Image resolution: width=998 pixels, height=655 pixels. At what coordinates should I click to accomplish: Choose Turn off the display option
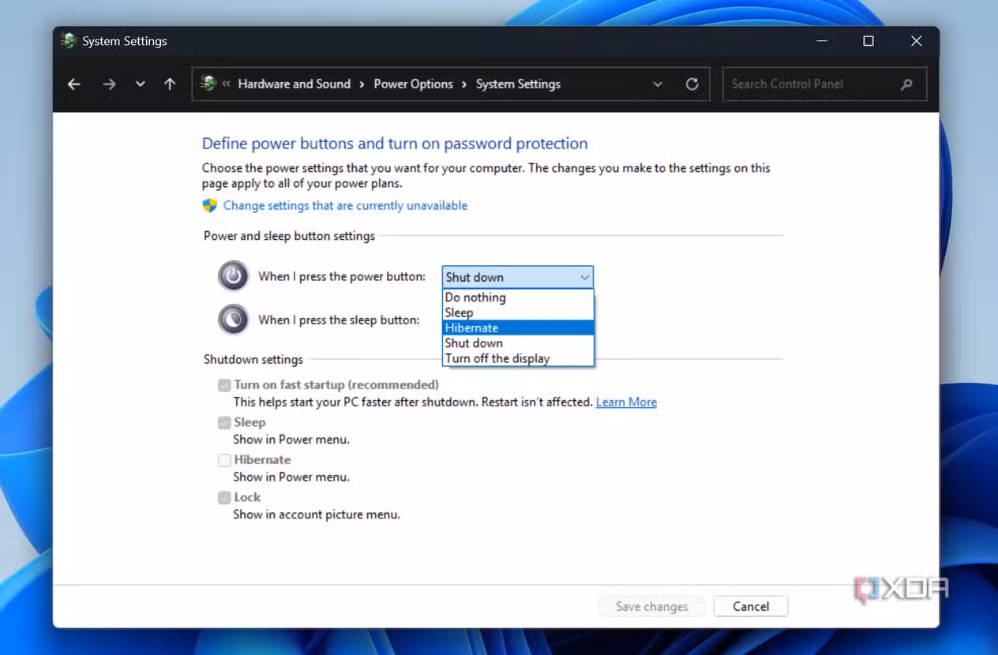pos(517,358)
